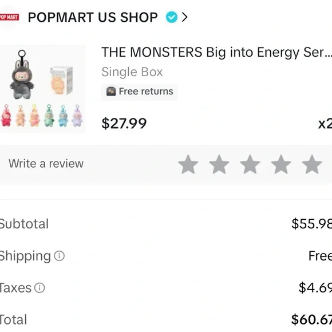Open the POP MART shop logo
This screenshot has height=332, width=332.
pyautogui.click(x=9, y=17)
